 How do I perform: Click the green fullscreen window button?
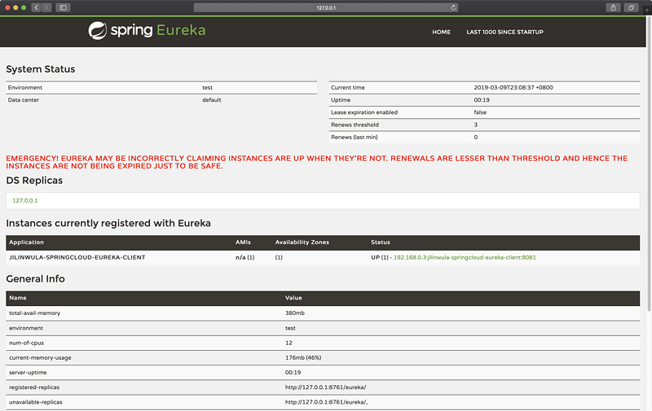[x=24, y=7]
